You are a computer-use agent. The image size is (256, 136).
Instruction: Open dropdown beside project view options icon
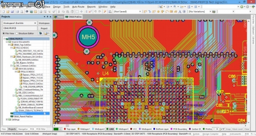[49, 33]
